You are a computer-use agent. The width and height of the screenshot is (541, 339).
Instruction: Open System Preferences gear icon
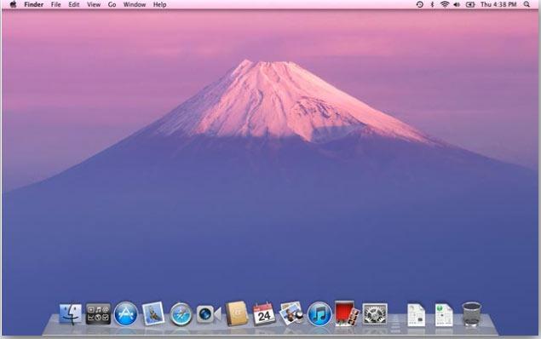[x=375, y=313]
